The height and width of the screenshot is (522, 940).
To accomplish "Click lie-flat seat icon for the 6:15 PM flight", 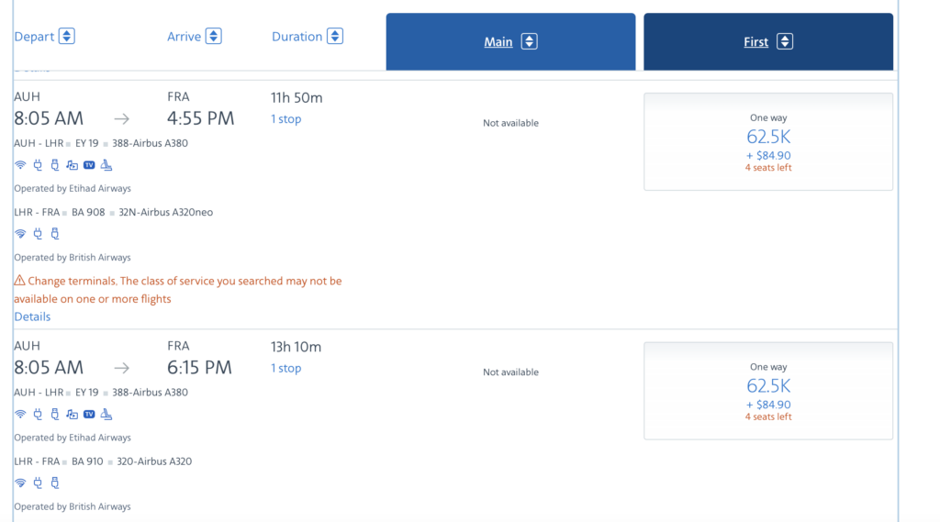I will (x=106, y=415).
